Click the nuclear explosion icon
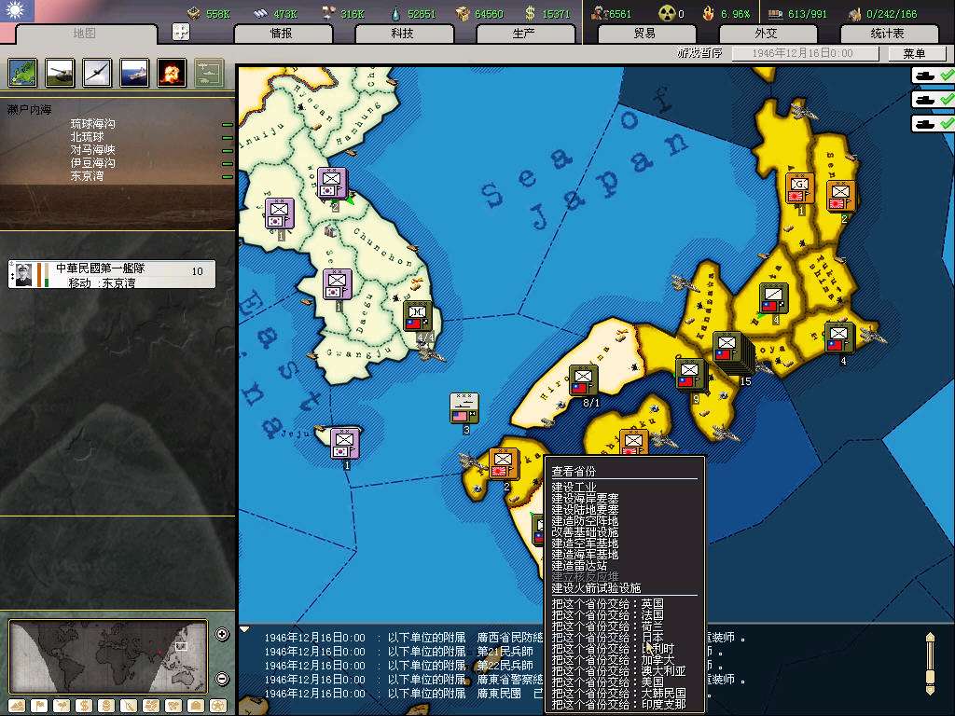This screenshot has width=955, height=716. (x=171, y=73)
